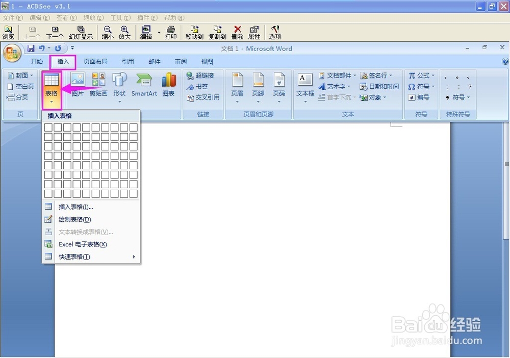Insert hyperlink with 超链接
510x358 pixels.
200,75
